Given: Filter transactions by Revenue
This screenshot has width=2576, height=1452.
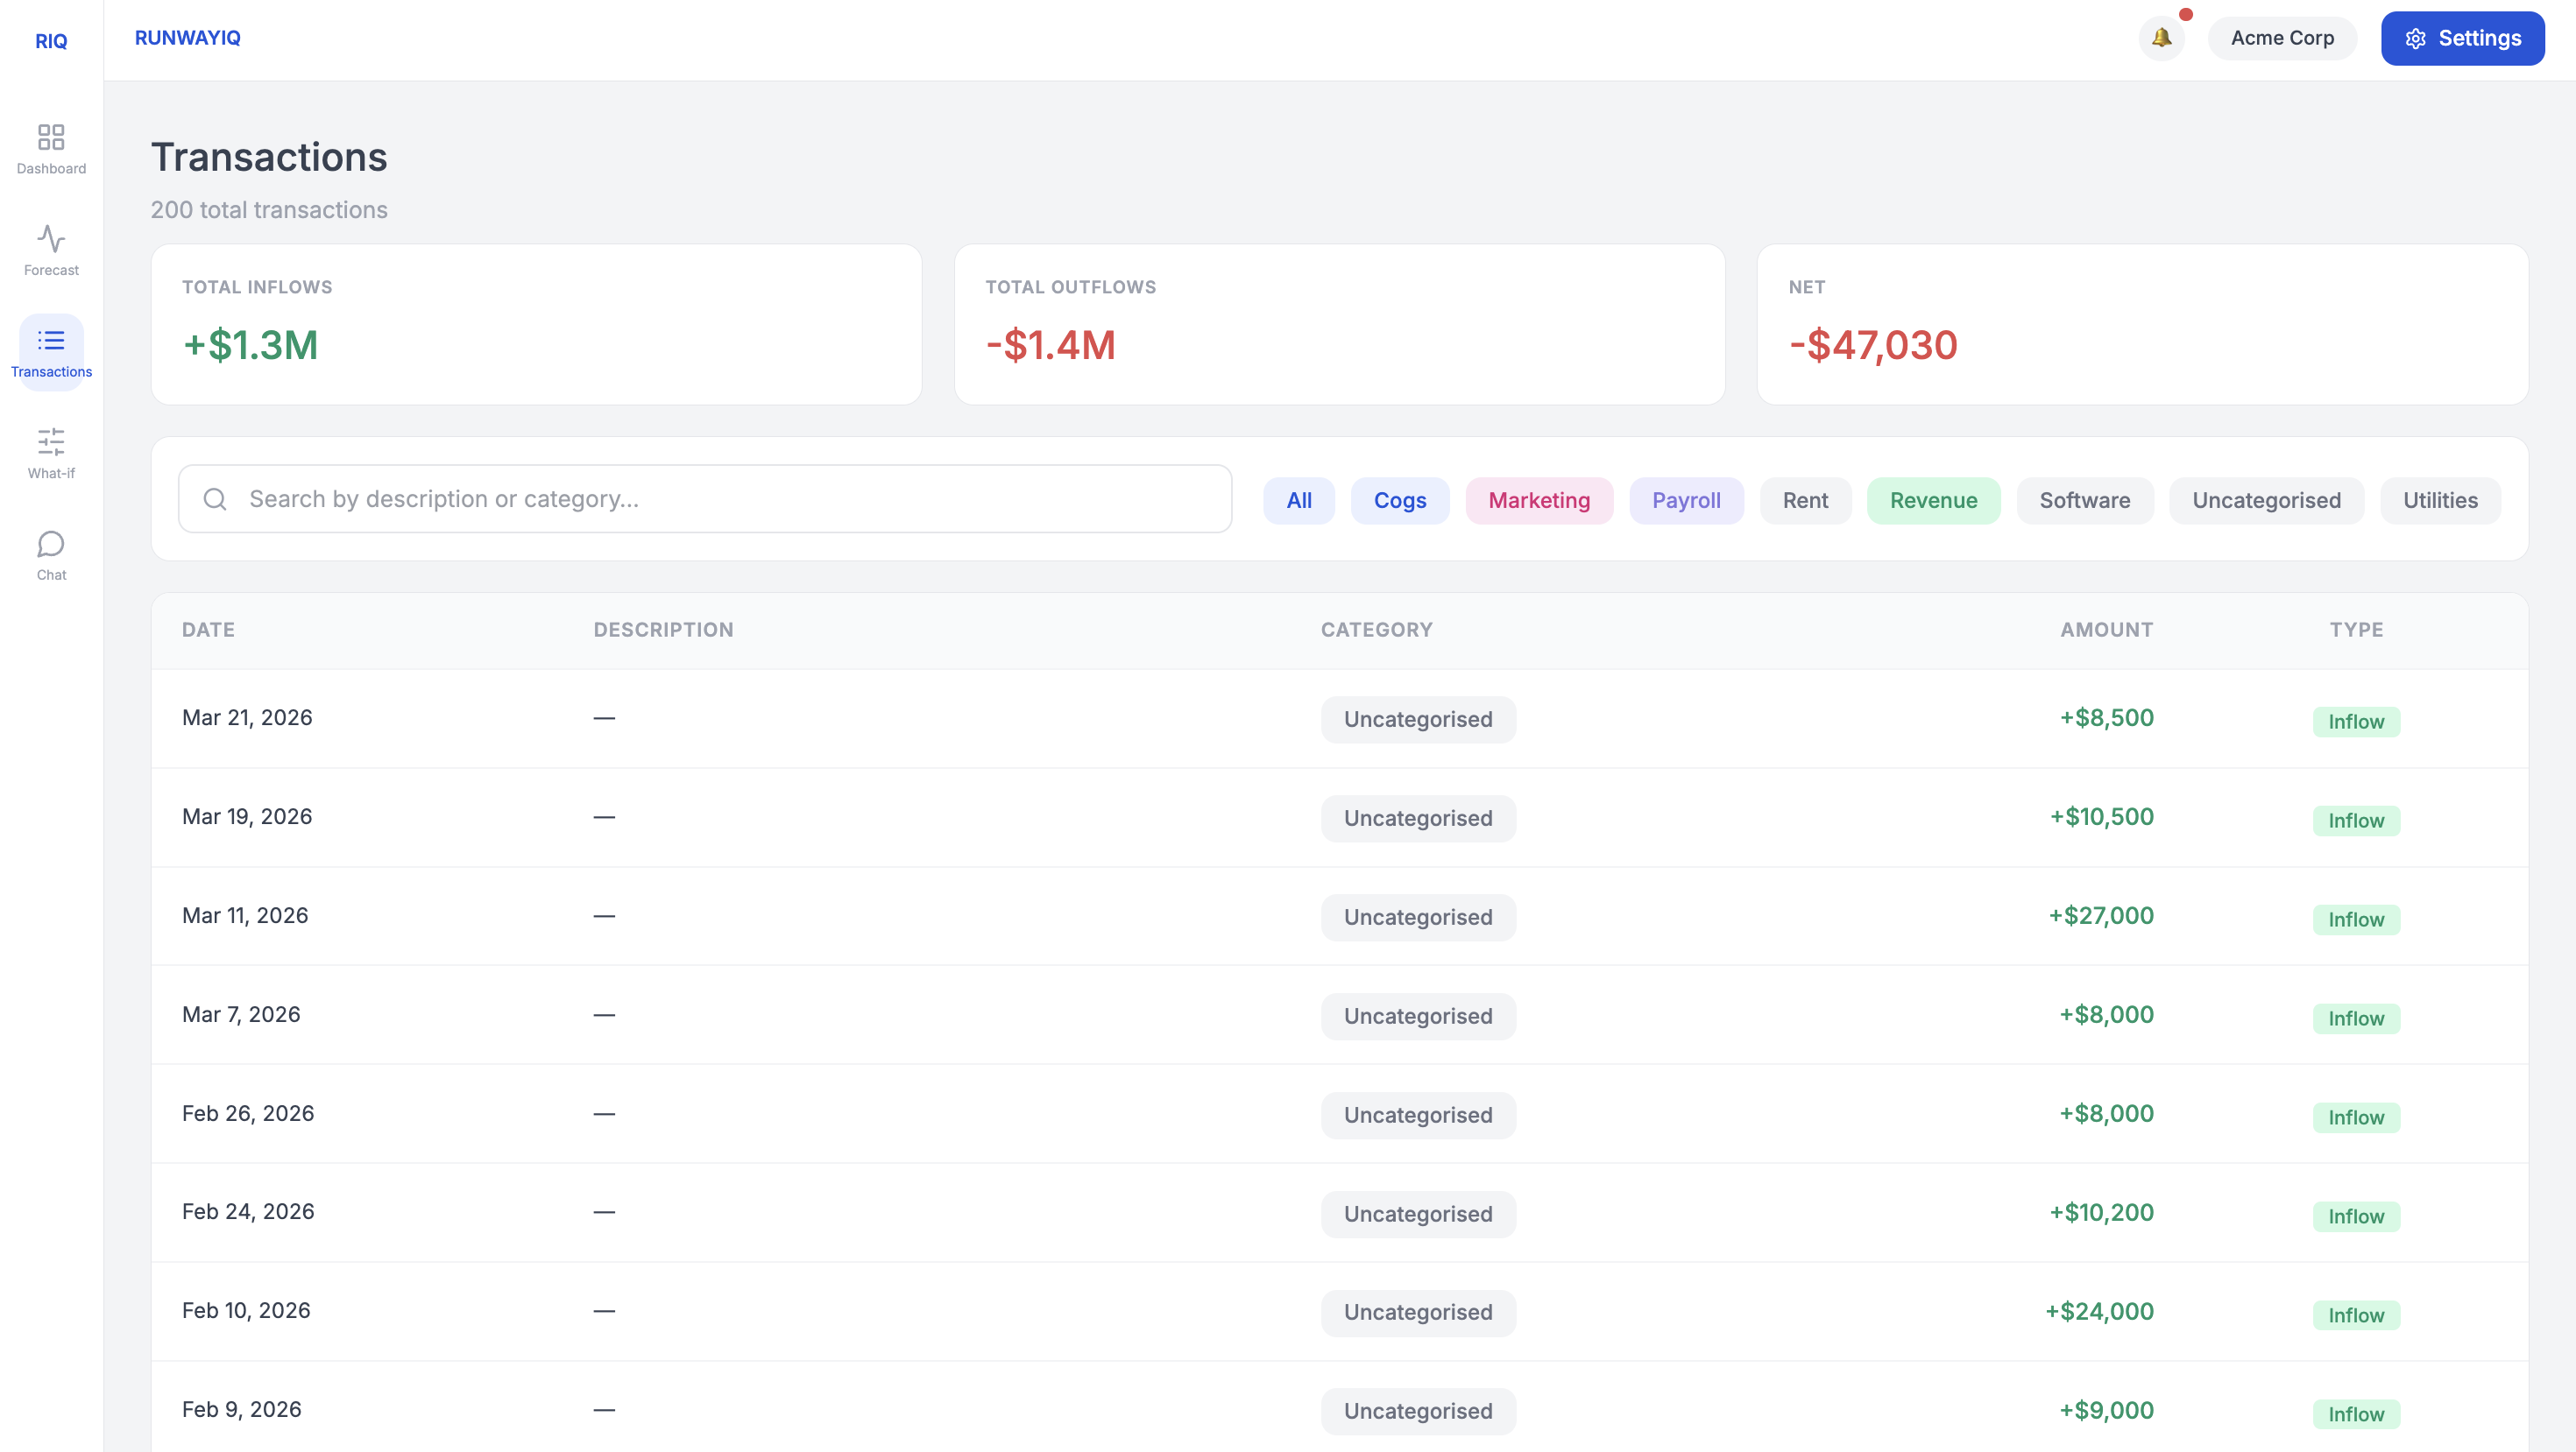Looking at the screenshot, I should (1932, 501).
